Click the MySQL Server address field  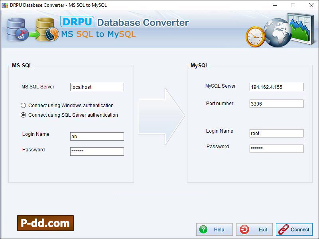point(276,87)
